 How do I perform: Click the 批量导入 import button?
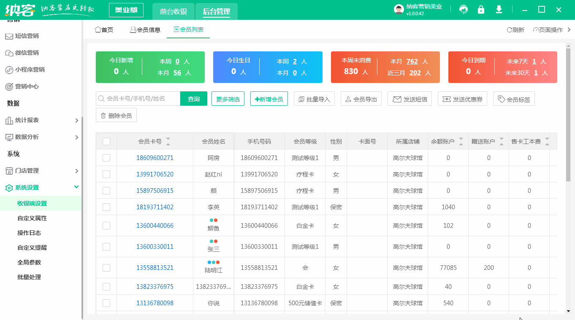tap(314, 98)
